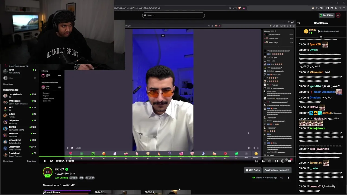Open the video player settings gear
Viewport: 347px width, 195px height.
(290, 161)
